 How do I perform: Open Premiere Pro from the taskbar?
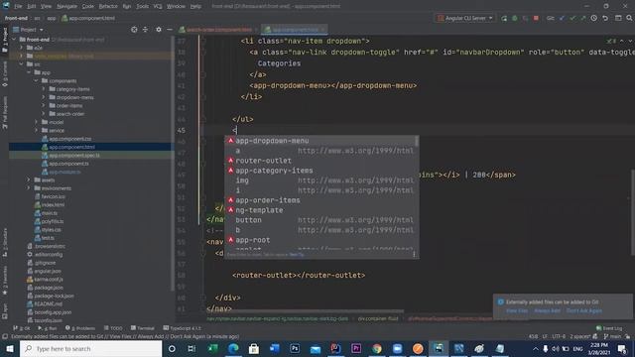pyautogui.click(x=356, y=348)
